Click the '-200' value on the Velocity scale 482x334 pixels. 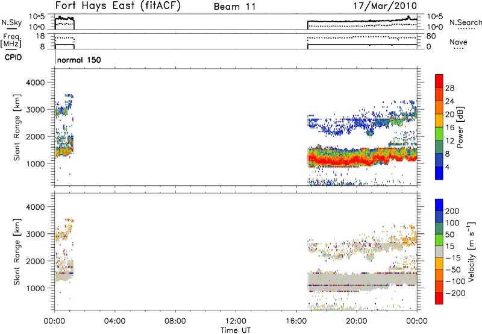tap(456, 293)
